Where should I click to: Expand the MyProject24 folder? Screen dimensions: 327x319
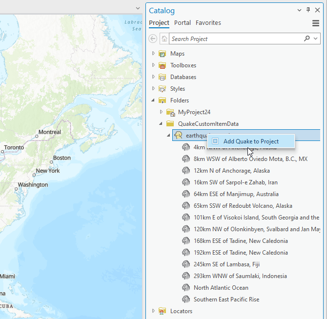161,112
